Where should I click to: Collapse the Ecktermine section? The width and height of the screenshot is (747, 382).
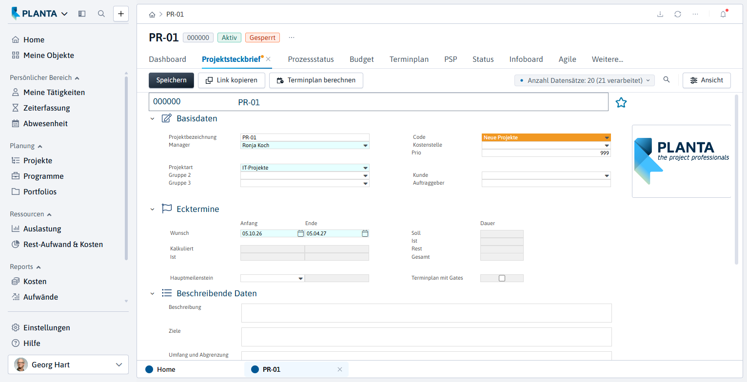click(x=152, y=209)
